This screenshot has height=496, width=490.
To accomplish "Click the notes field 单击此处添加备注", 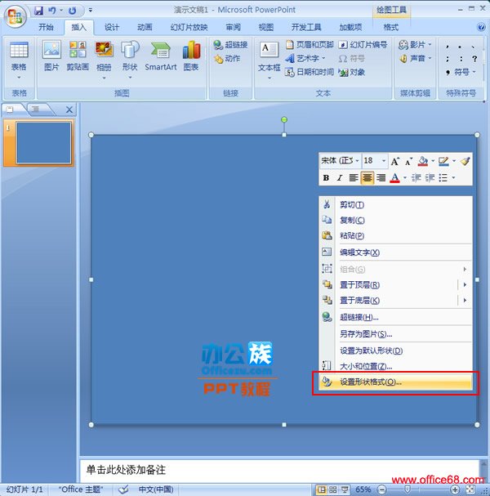I will tap(279, 470).
